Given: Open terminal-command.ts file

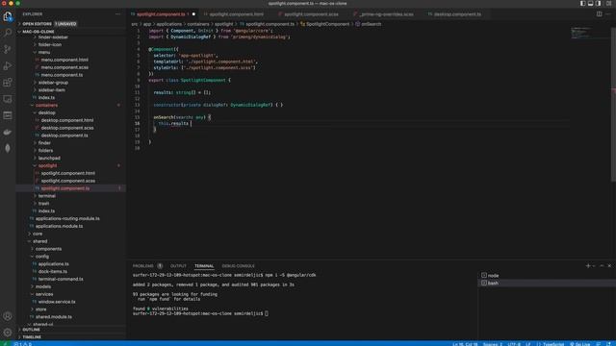Looking at the screenshot, I should click(61, 279).
